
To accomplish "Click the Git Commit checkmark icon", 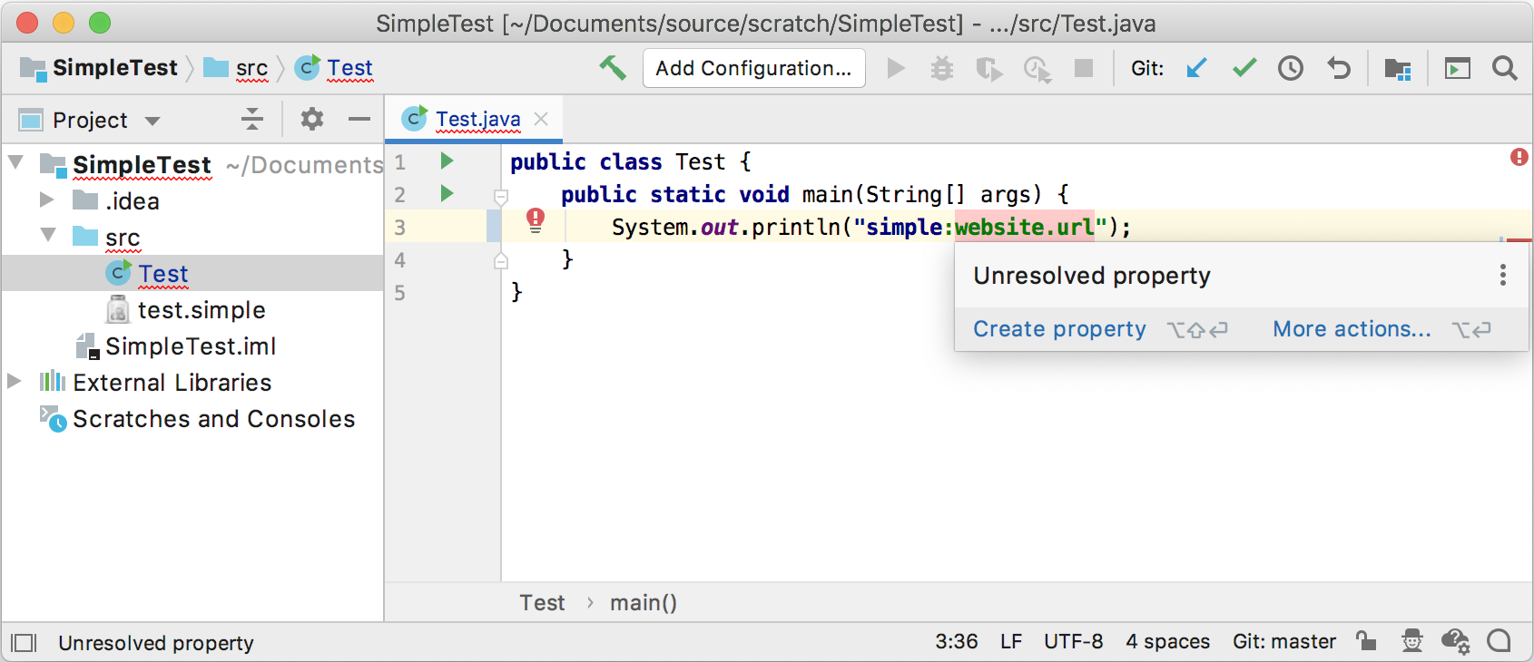I will click(x=1244, y=68).
